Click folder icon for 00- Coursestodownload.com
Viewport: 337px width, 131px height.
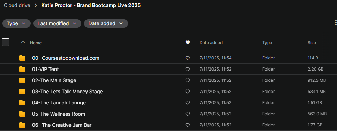coord(22,58)
